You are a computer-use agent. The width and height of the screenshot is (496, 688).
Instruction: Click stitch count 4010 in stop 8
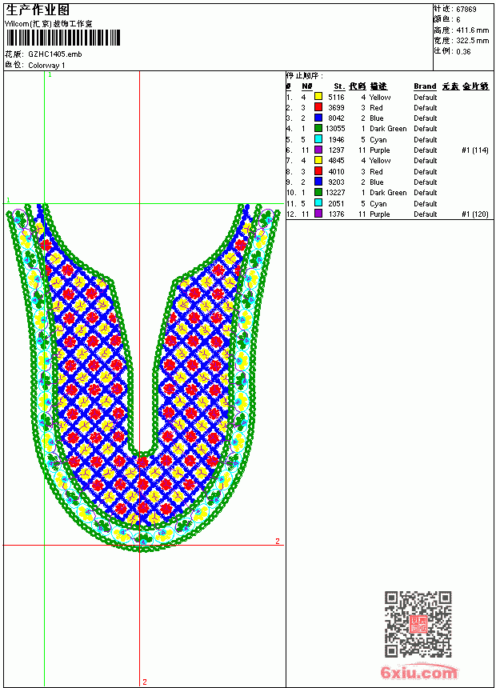[x=336, y=172]
